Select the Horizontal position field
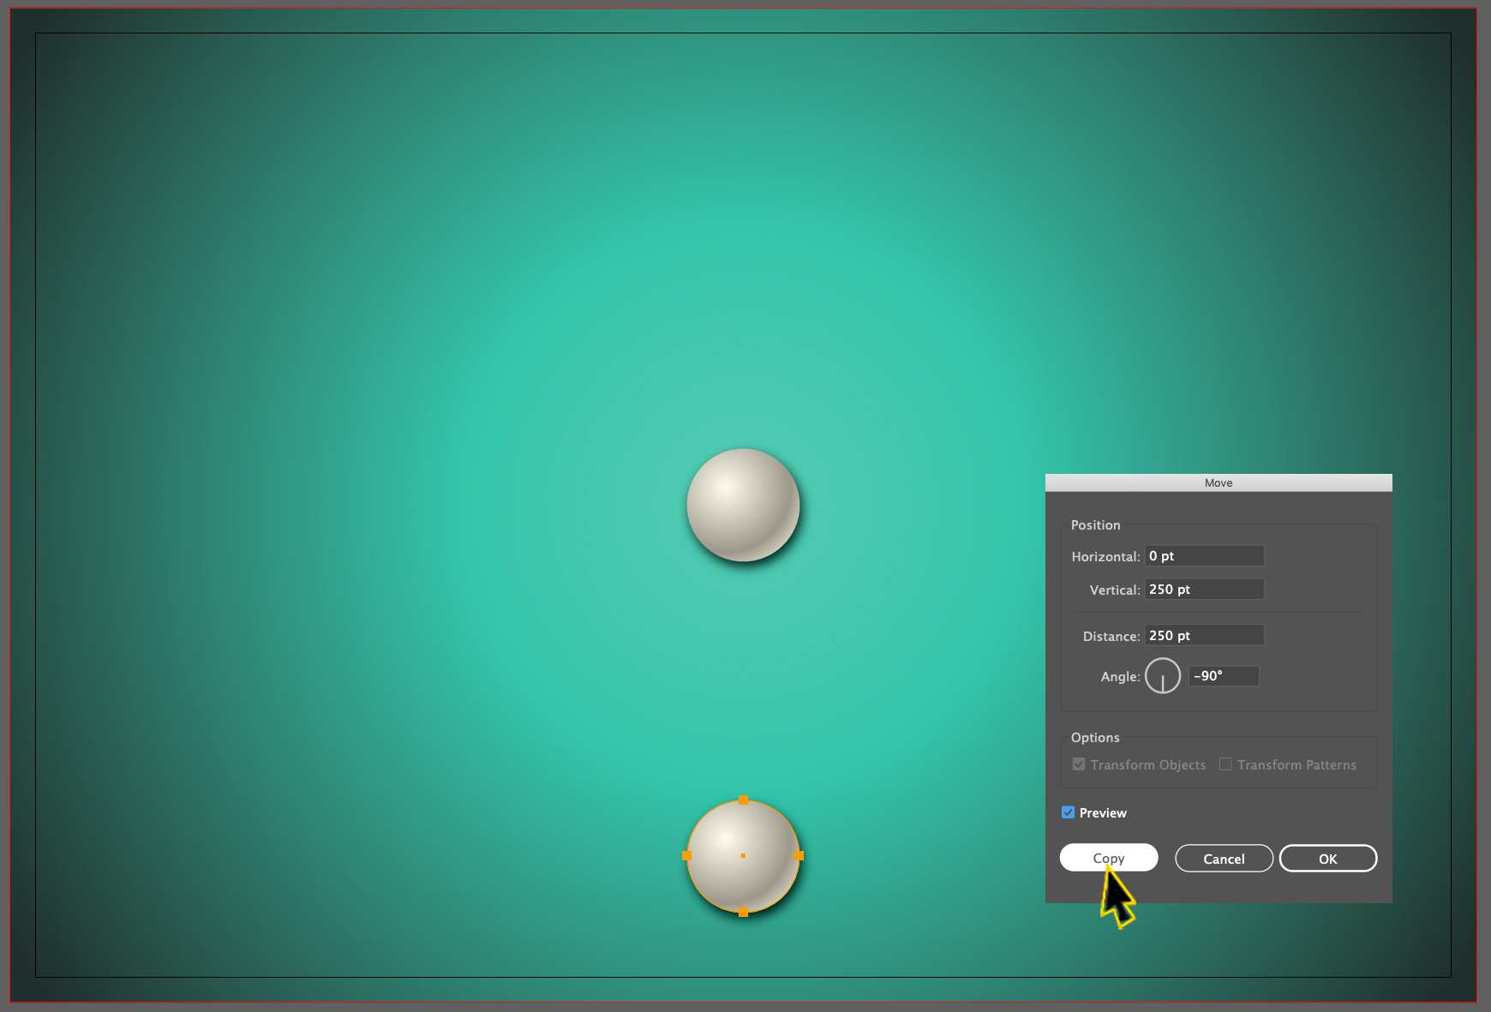 pyautogui.click(x=1203, y=555)
